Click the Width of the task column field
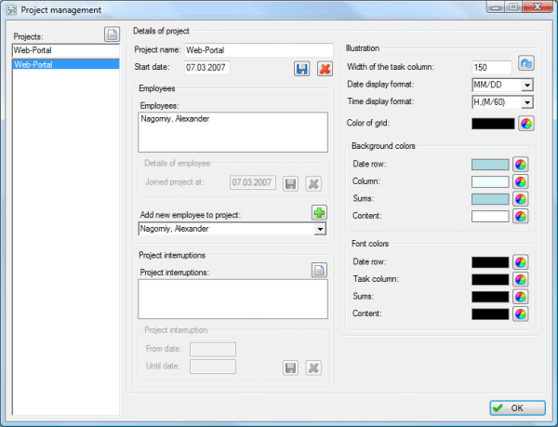 [x=491, y=67]
